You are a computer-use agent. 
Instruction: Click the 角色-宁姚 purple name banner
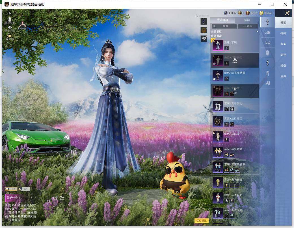click(x=14, y=198)
